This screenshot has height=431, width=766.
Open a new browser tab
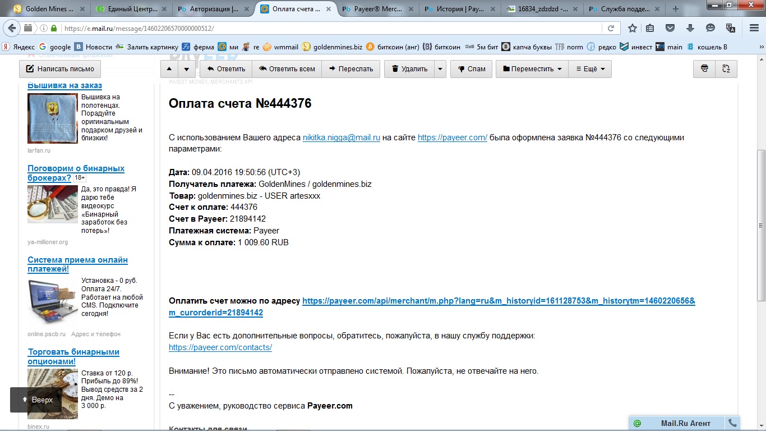676,9
